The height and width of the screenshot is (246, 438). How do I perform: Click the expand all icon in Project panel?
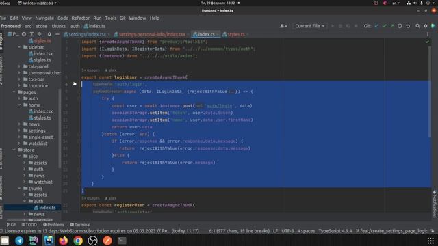pos(31,34)
